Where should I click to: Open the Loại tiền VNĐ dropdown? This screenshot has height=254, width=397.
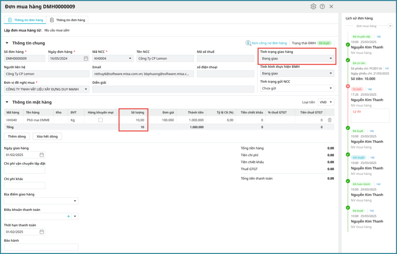pyautogui.click(x=326, y=102)
